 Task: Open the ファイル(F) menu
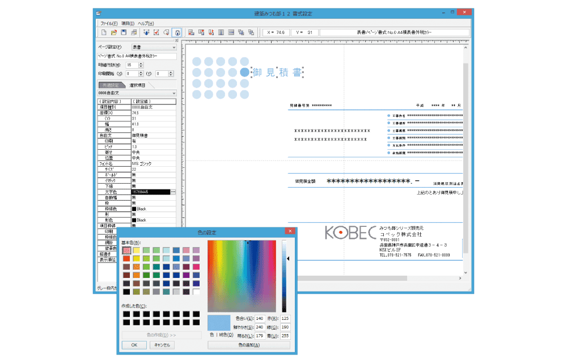coord(108,23)
